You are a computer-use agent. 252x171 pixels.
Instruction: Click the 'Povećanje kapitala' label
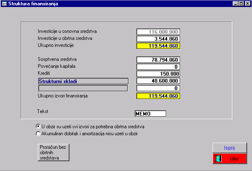point(57,66)
